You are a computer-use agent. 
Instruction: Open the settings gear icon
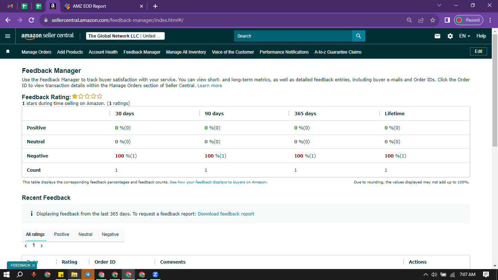tap(450, 36)
